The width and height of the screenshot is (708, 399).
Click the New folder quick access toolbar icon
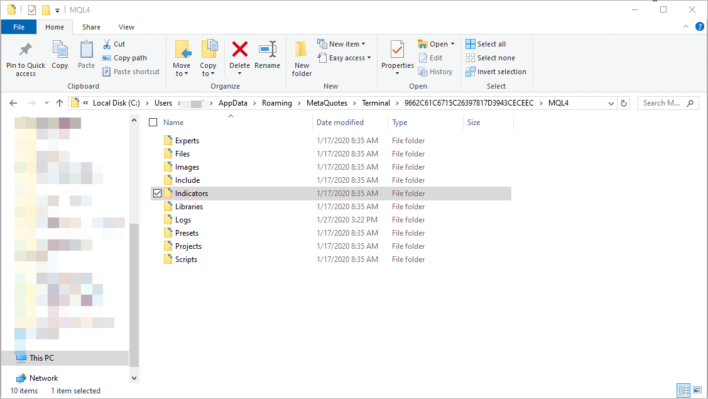pos(46,9)
